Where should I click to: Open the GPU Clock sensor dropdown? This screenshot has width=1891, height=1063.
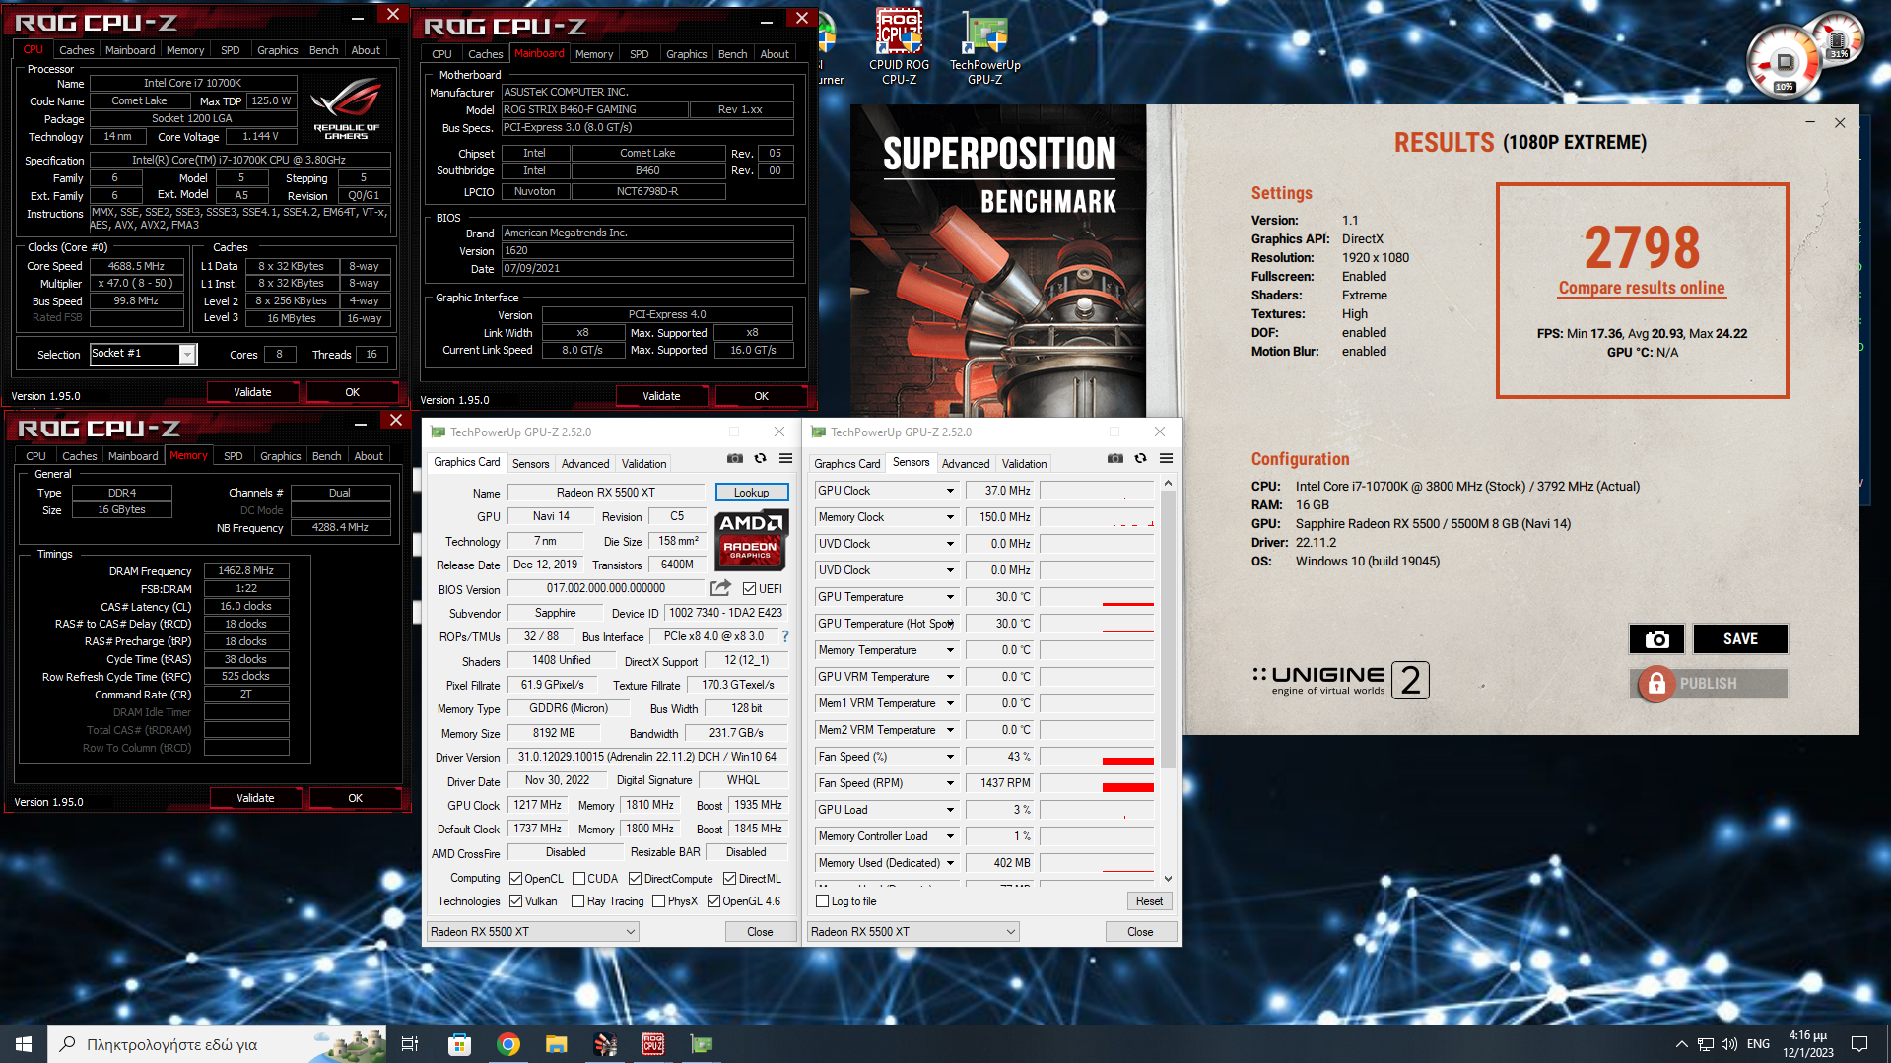point(950,491)
